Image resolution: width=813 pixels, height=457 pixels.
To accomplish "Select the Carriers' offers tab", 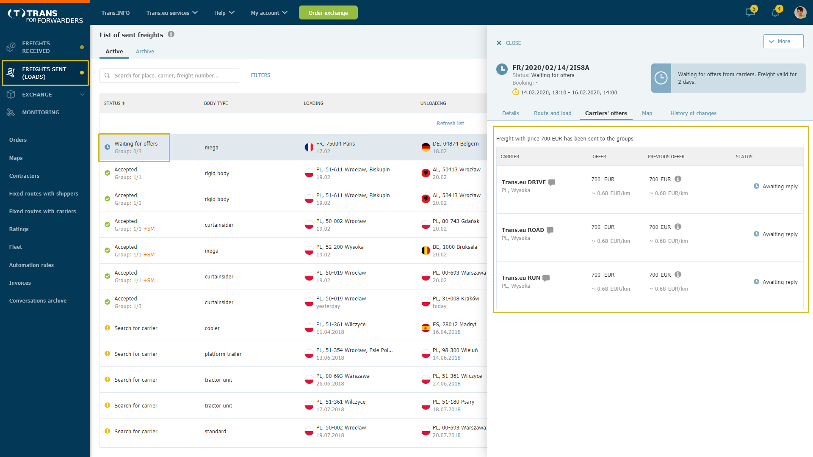I will tap(606, 113).
